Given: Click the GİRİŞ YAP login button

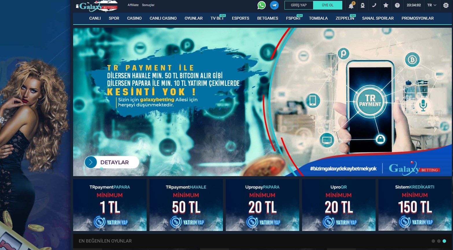Looking at the screenshot, I should [299, 5].
